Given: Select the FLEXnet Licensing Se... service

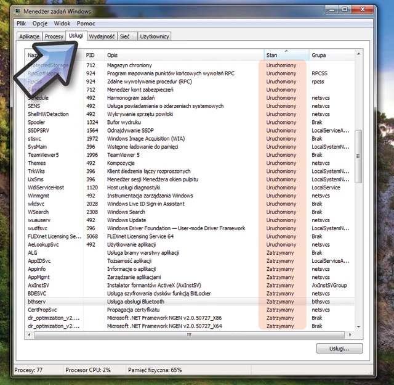Looking at the screenshot, I should click(190, 236).
